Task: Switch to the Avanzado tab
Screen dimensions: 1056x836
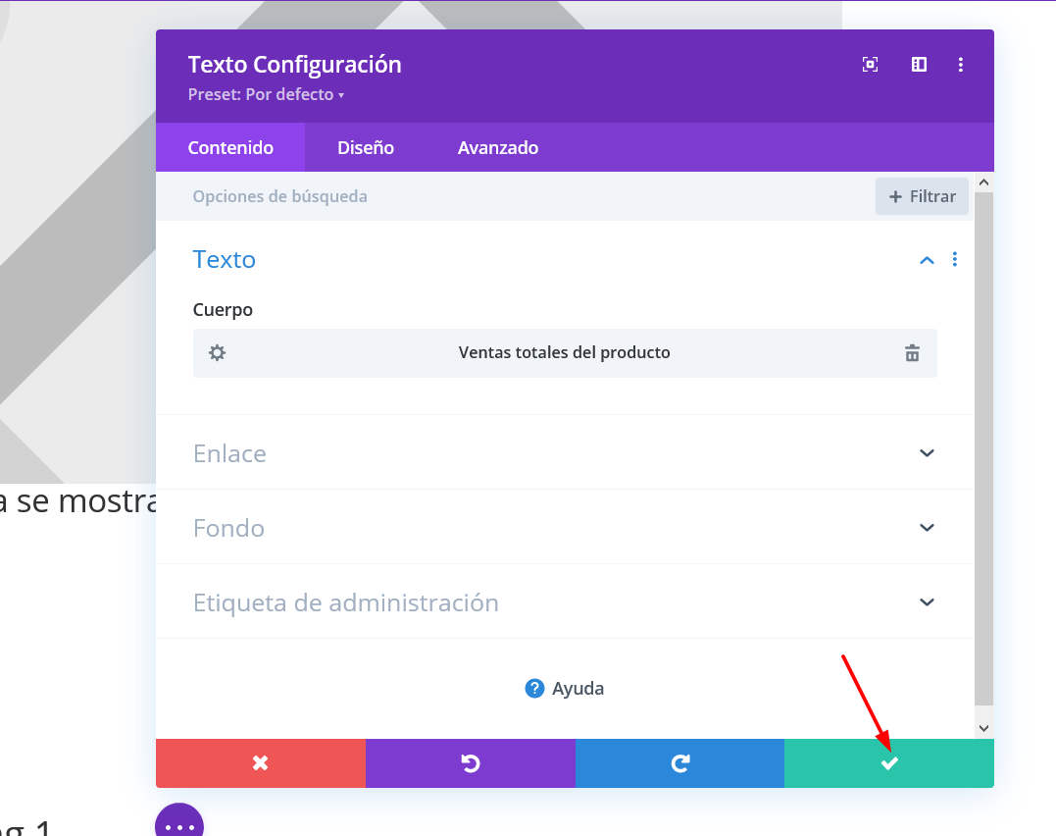Action: [498, 147]
